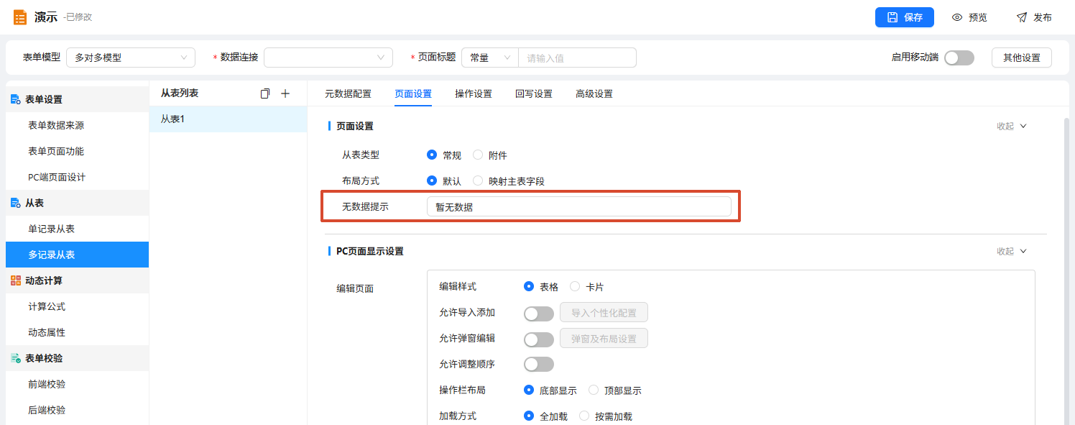Switch to the 页面设置 tab
The image size is (1075, 425).
point(413,93)
